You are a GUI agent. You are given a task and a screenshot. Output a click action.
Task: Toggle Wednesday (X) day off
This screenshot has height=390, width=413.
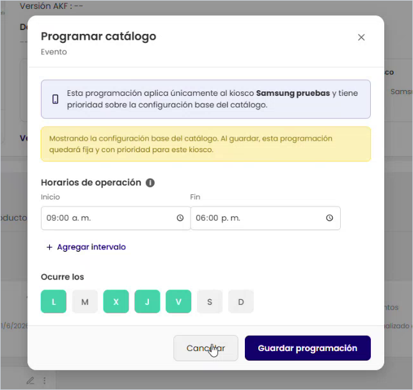pyautogui.click(x=116, y=302)
